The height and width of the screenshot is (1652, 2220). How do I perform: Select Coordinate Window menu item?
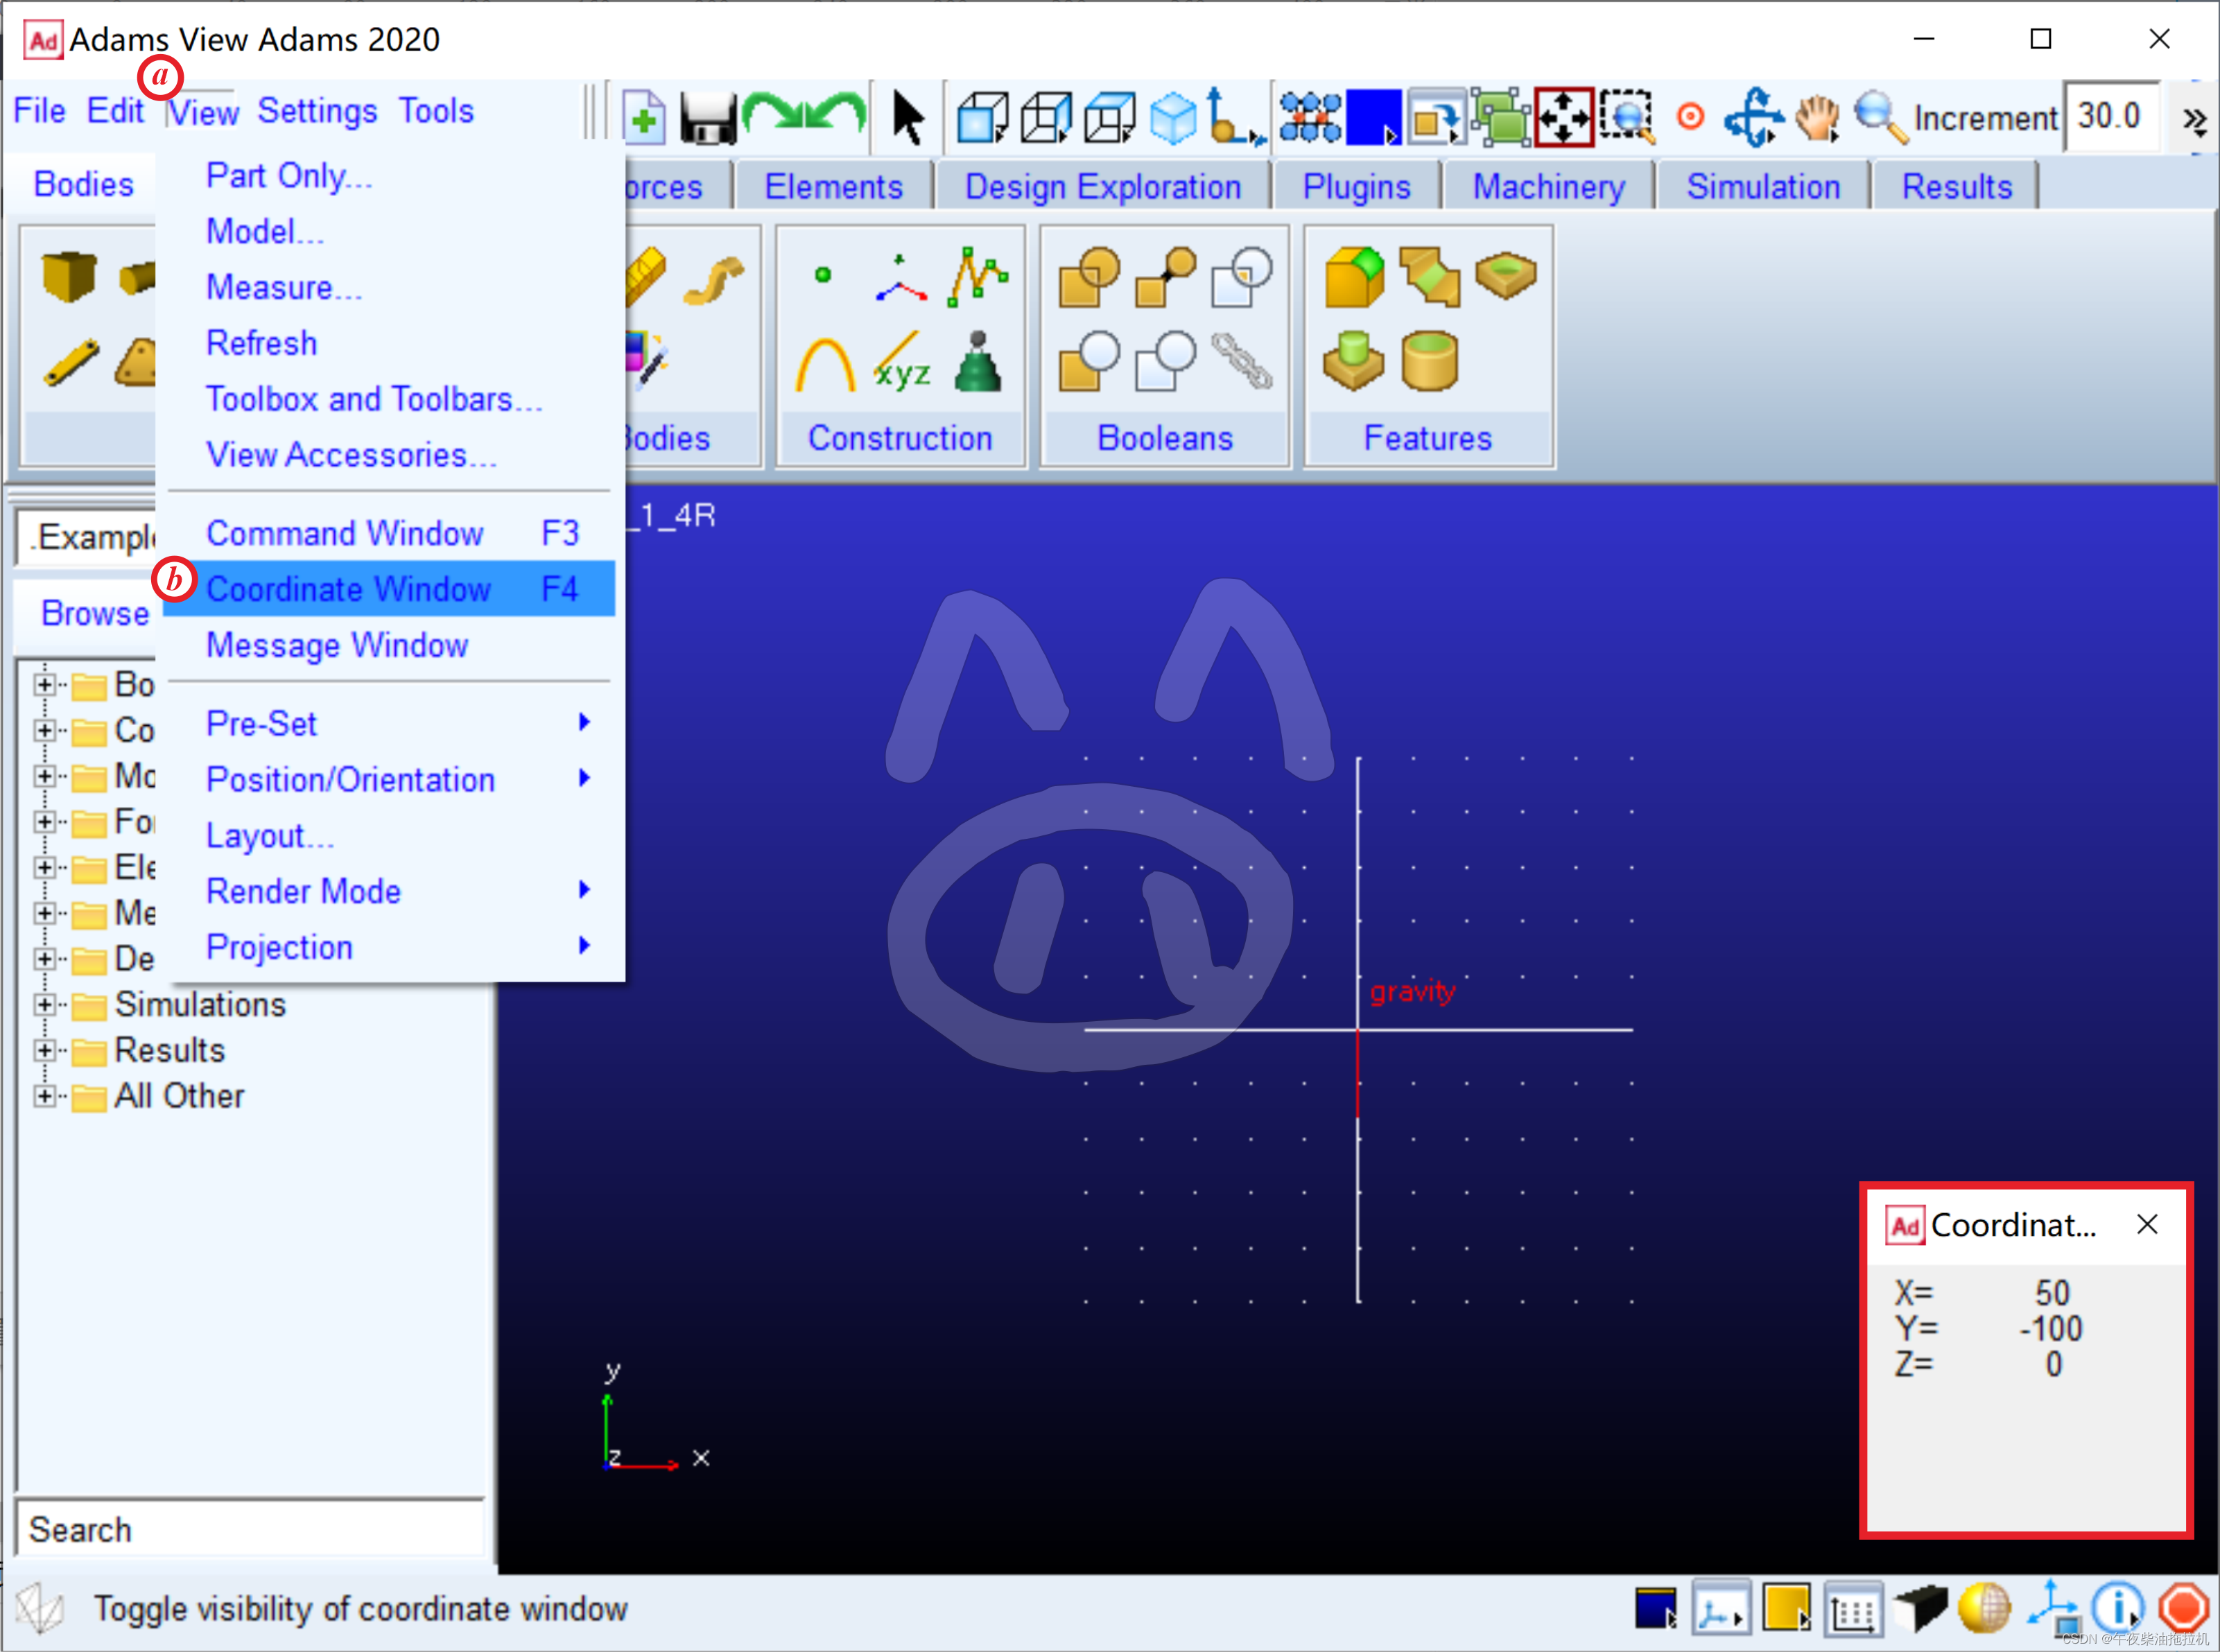[347, 589]
